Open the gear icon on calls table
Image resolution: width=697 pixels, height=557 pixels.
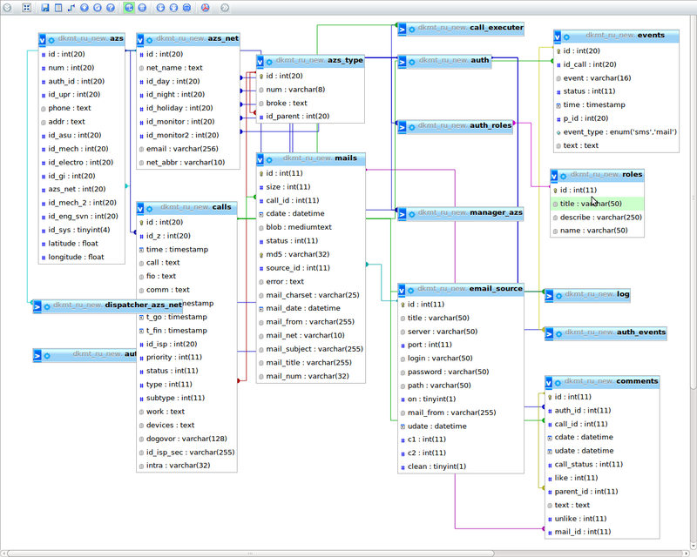(151, 207)
